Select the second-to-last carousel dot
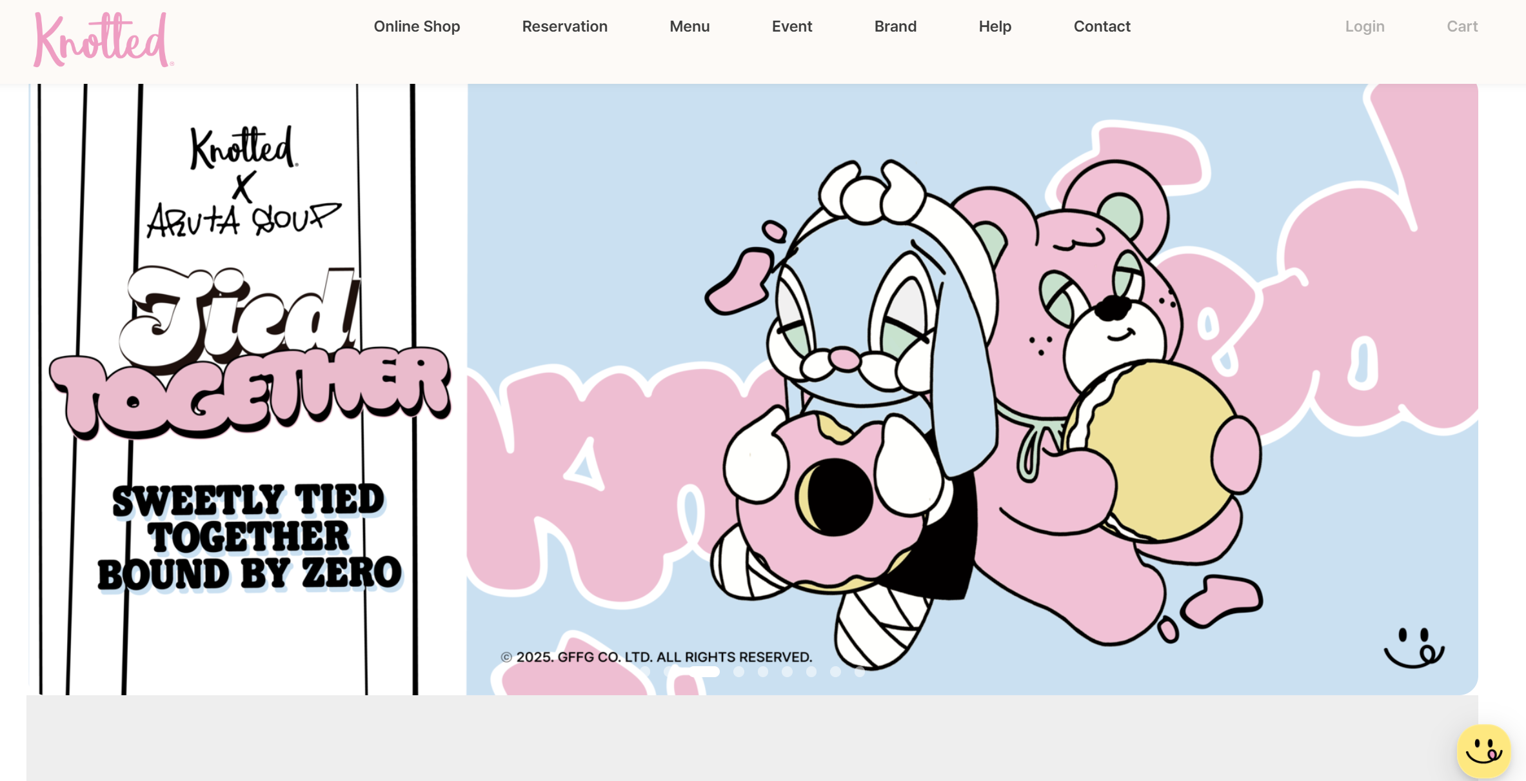 [x=835, y=671]
